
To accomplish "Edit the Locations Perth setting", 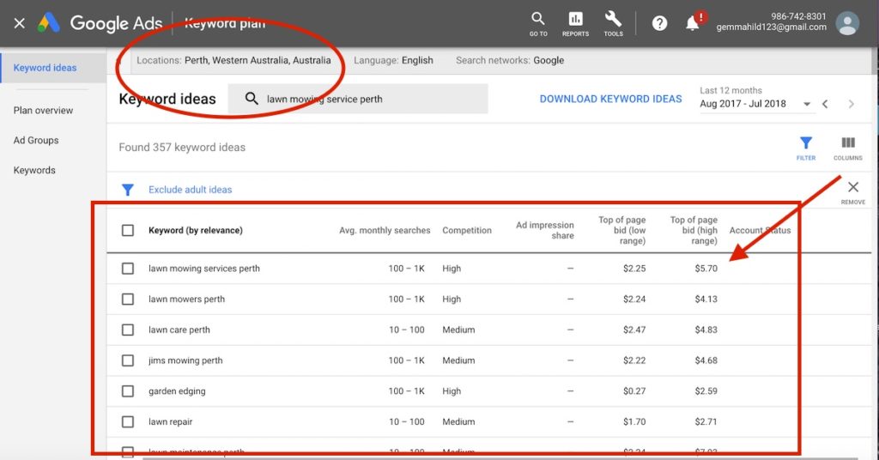I will coord(233,61).
